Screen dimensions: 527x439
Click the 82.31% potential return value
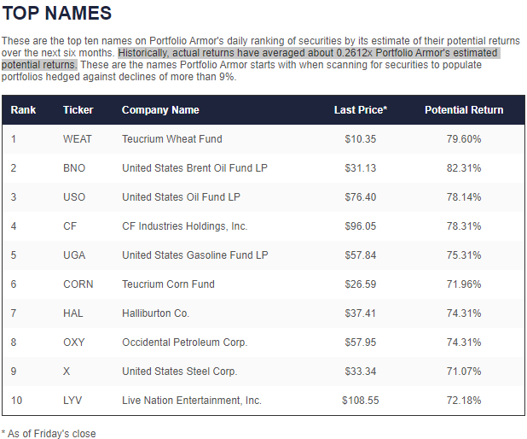464,168
